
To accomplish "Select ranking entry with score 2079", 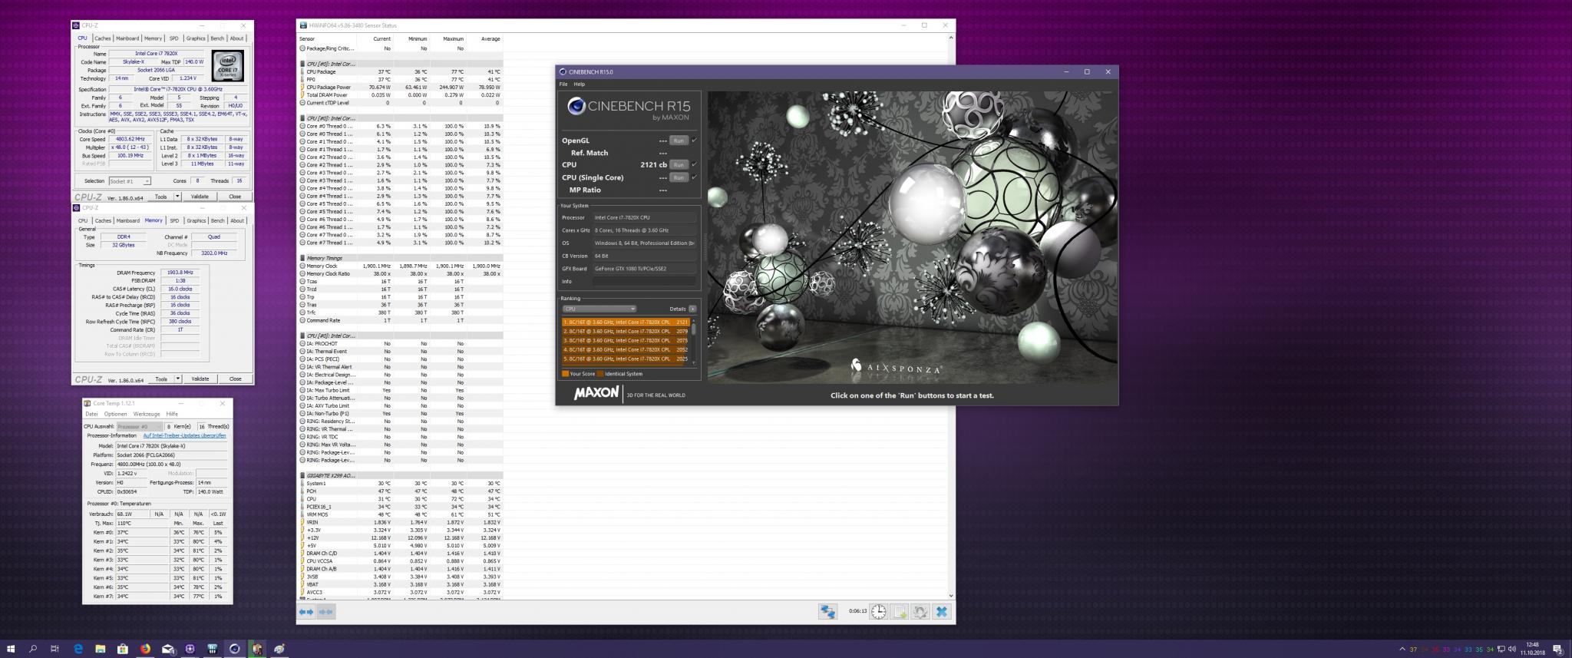I will coord(626,331).
